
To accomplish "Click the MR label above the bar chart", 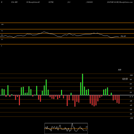I will point(120,70).
